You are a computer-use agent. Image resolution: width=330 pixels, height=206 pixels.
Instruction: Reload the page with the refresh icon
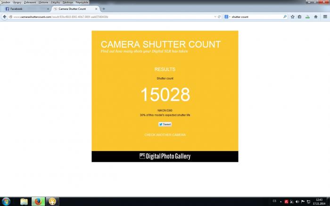click(219, 17)
